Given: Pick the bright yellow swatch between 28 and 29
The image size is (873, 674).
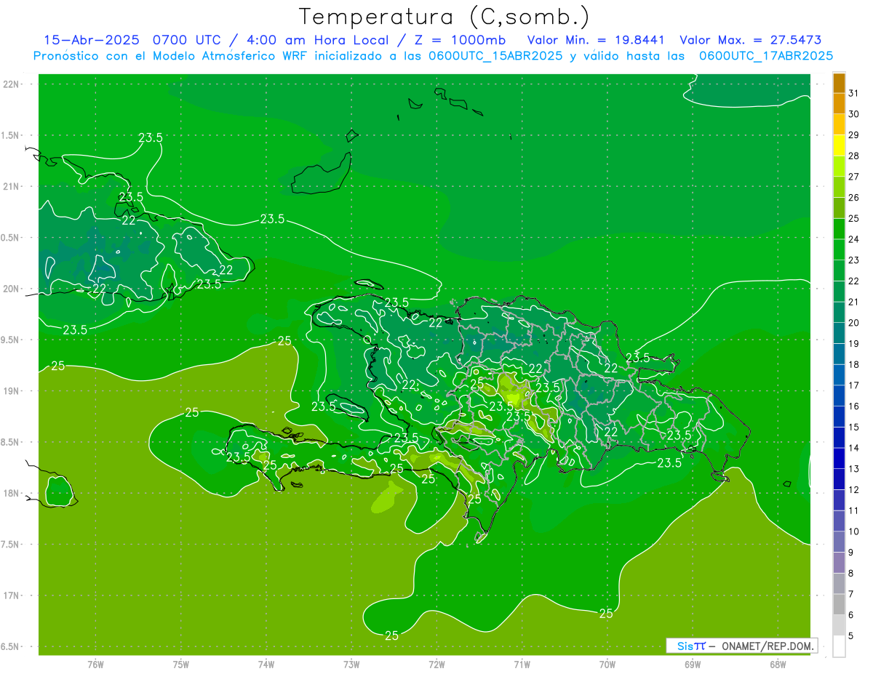Looking at the screenshot, I should point(839,145).
